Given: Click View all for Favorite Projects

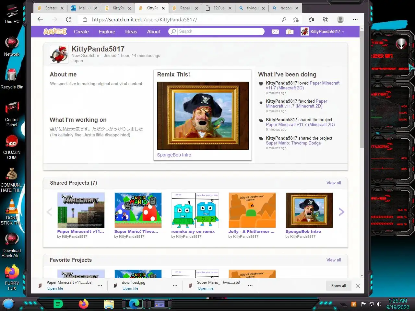Looking at the screenshot, I should click(334, 260).
